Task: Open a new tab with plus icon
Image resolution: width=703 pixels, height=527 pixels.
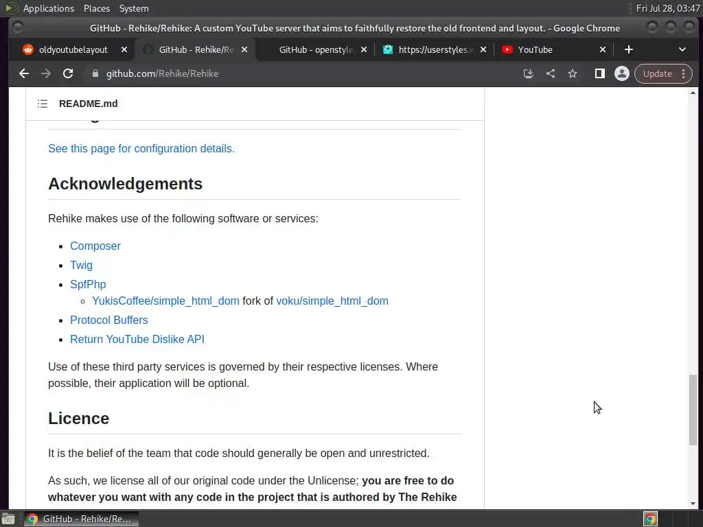Action: (x=629, y=49)
